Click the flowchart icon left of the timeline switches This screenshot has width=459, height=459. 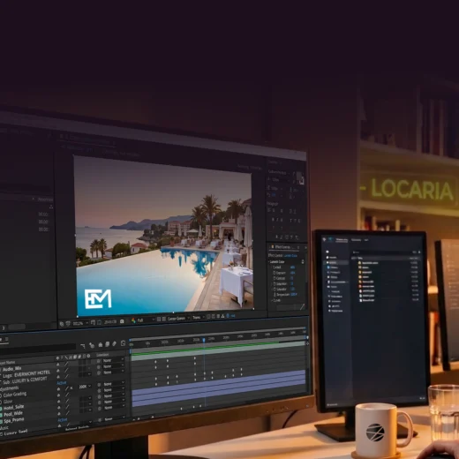coord(83,346)
